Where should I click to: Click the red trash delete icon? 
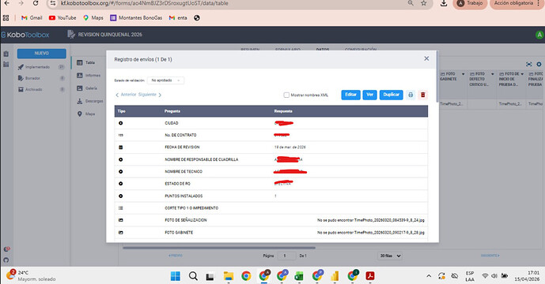422,95
